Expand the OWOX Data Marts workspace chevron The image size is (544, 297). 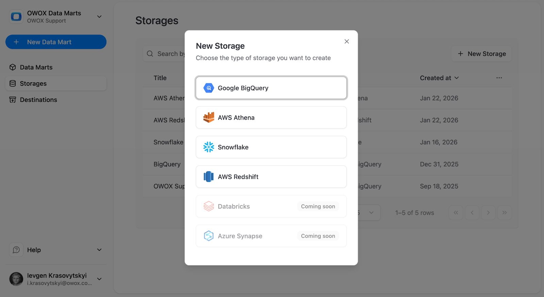pos(99,16)
